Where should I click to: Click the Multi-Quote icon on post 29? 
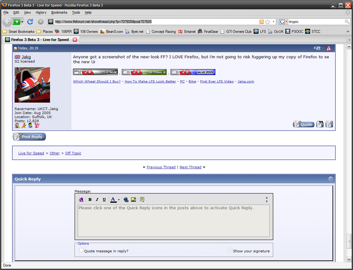point(320,124)
